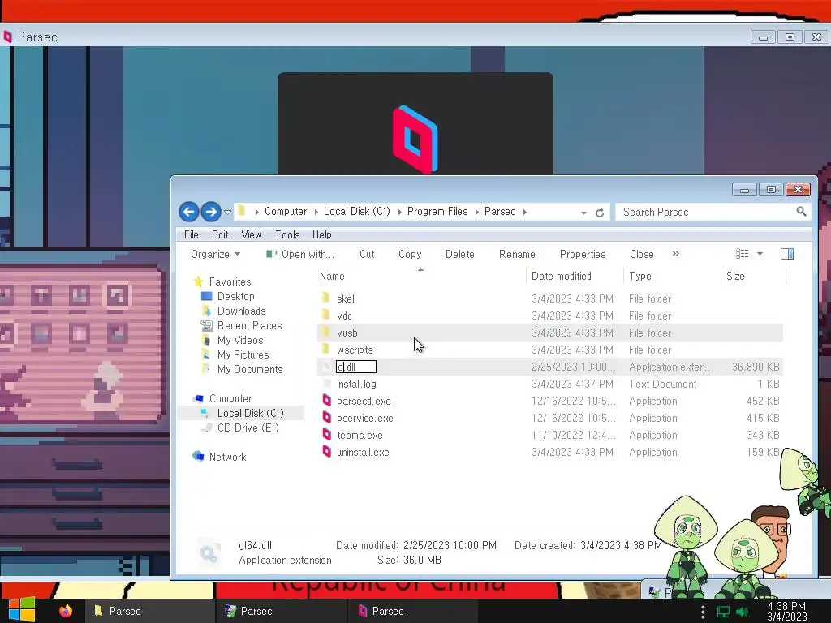The image size is (831, 623).
Task: Click the vdd folder icon
Action: [x=326, y=316]
